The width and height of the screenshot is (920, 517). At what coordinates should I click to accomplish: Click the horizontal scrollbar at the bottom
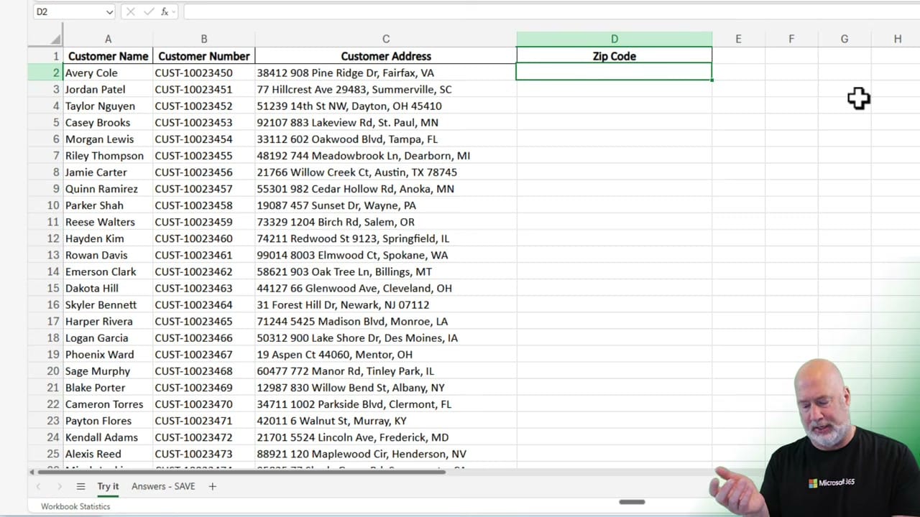pos(237,472)
